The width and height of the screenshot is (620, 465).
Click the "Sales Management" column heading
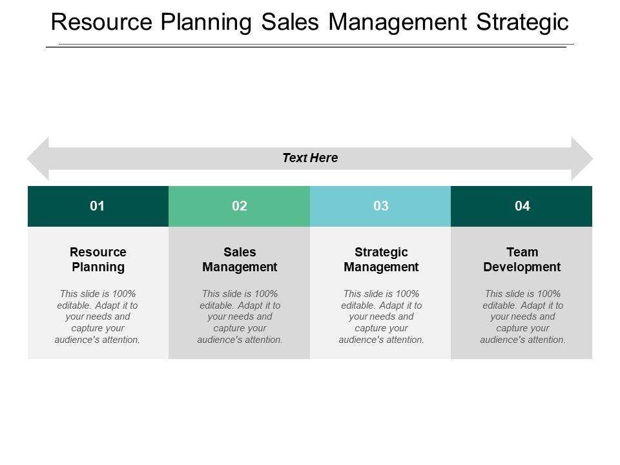pyautogui.click(x=240, y=259)
